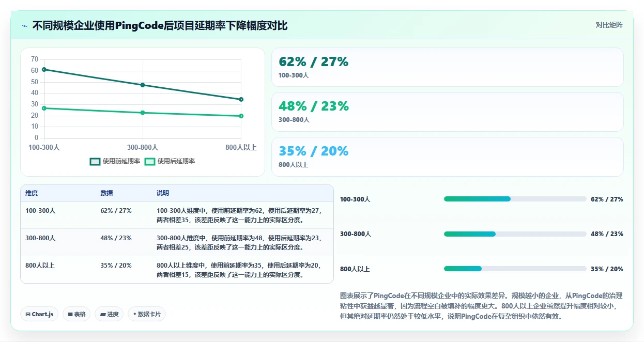Screen dimensions: 644x342
Task: Select the 300-800人 cell in the table
Action: coord(40,238)
